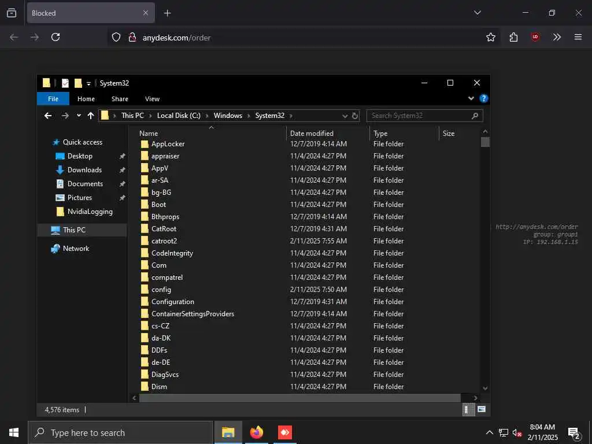This screenshot has width=592, height=444.
Task: Open the uBlock Origin extension icon
Action: tap(535, 37)
